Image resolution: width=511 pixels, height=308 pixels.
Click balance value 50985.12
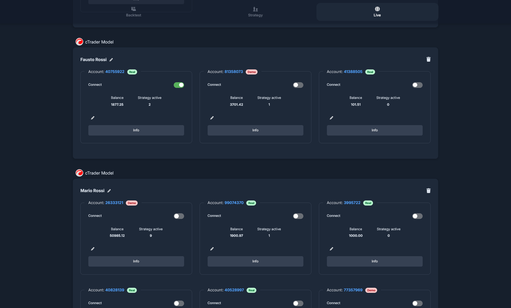click(117, 236)
